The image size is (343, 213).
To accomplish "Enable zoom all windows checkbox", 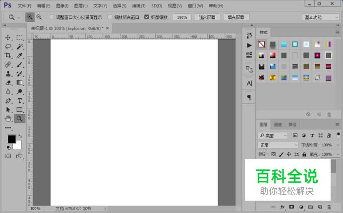I will tap(110, 17).
